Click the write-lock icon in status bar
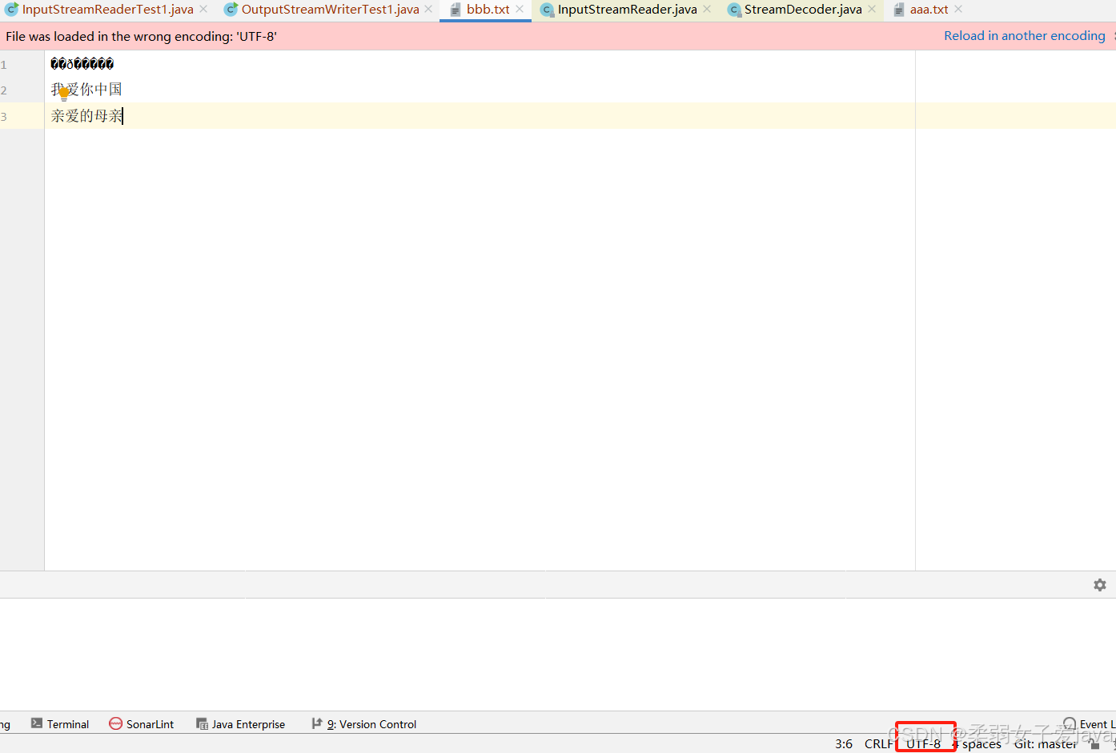 (x=1094, y=743)
